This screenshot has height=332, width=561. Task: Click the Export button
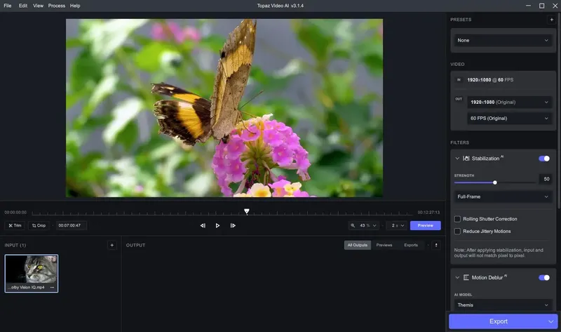click(498, 321)
